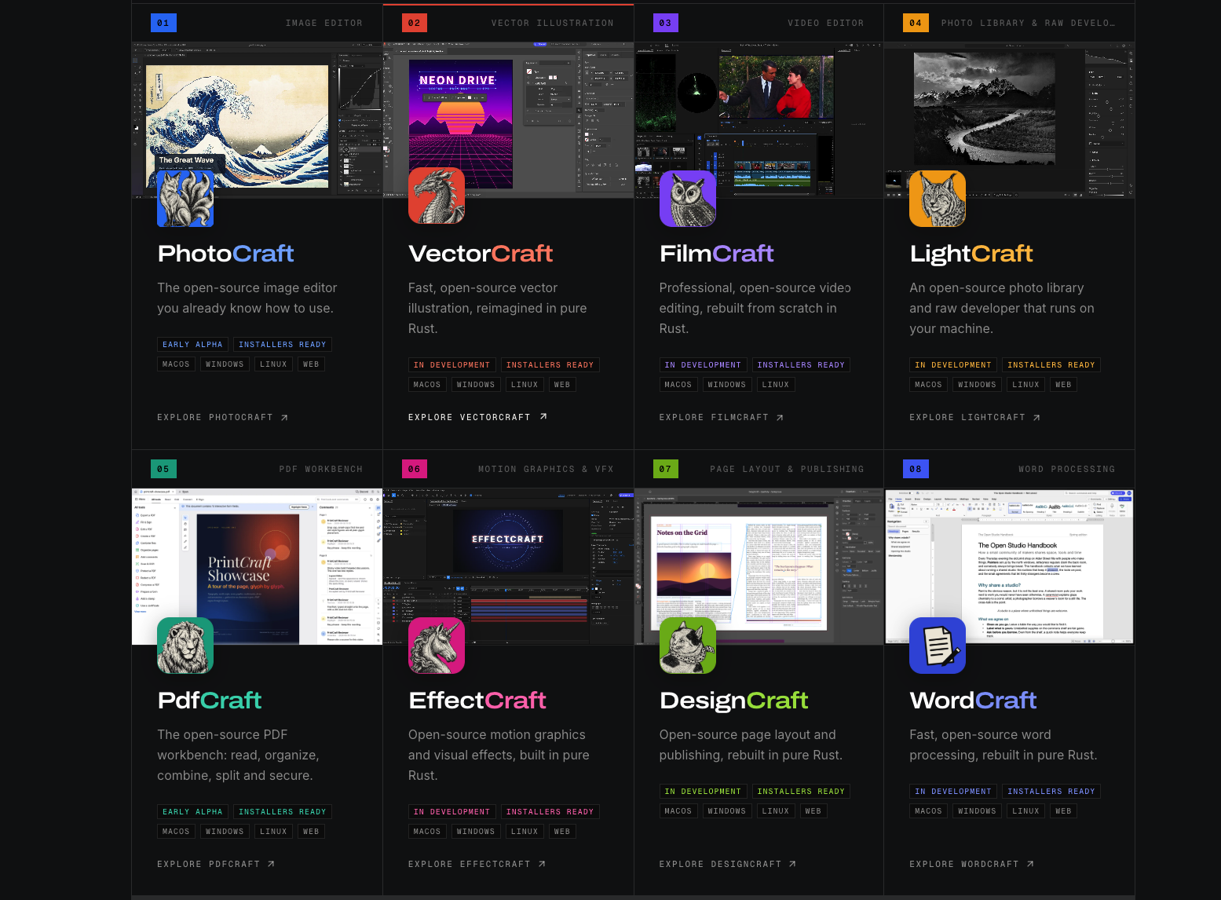Screen dimensions: 1221x900
Task: Select the Neon Drive VectorCraft screenshot
Action: (x=508, y=120)
